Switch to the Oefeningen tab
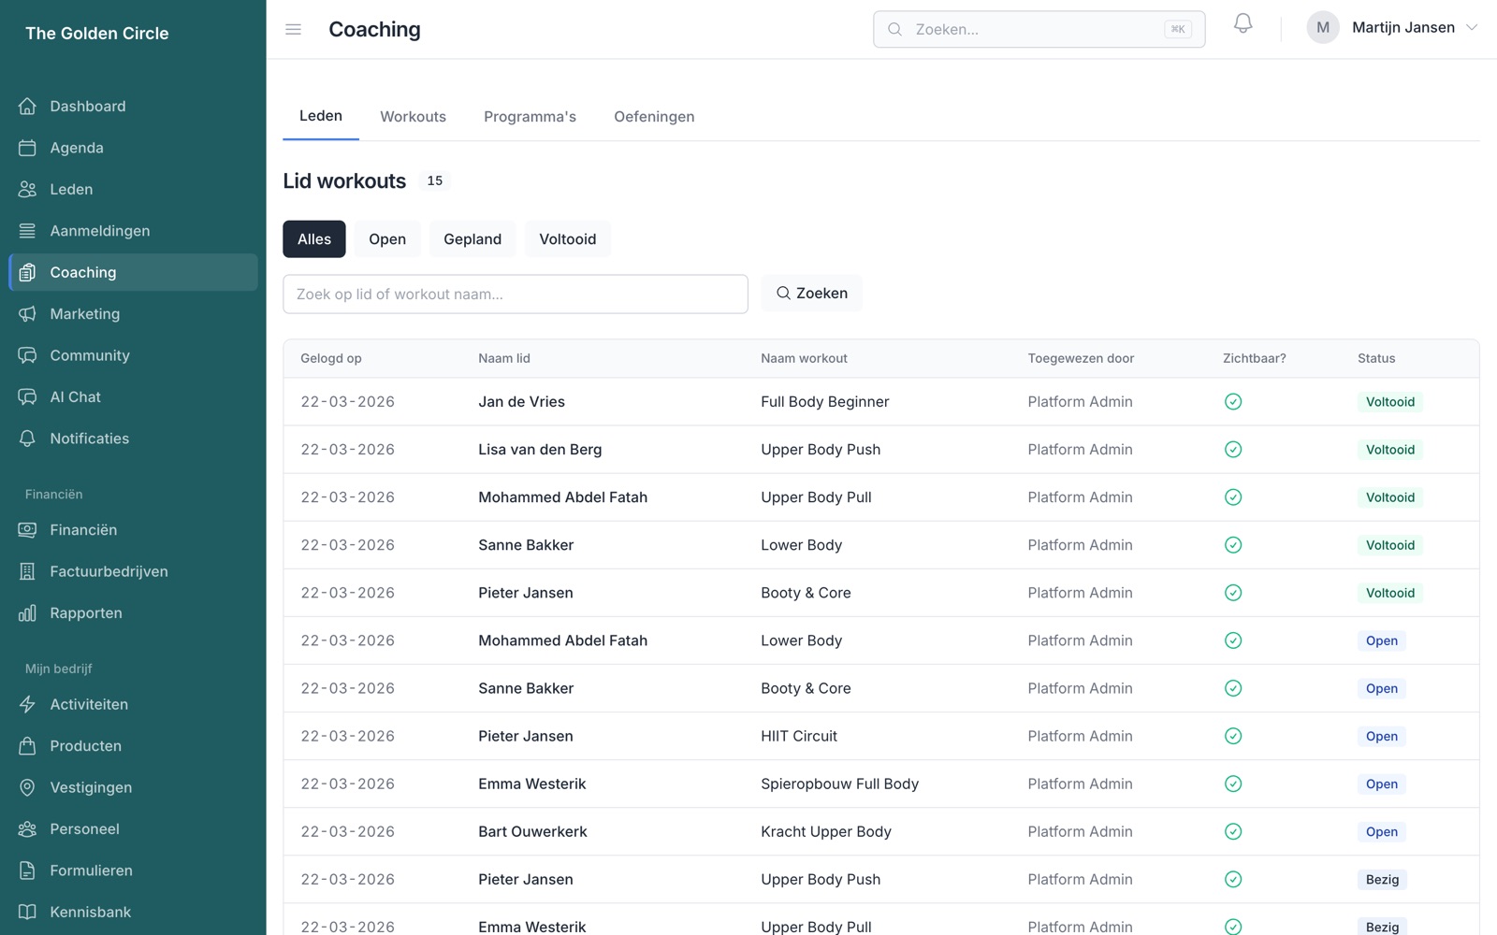Viewport: 1497px width, 935px height. [x=654, y=117]
